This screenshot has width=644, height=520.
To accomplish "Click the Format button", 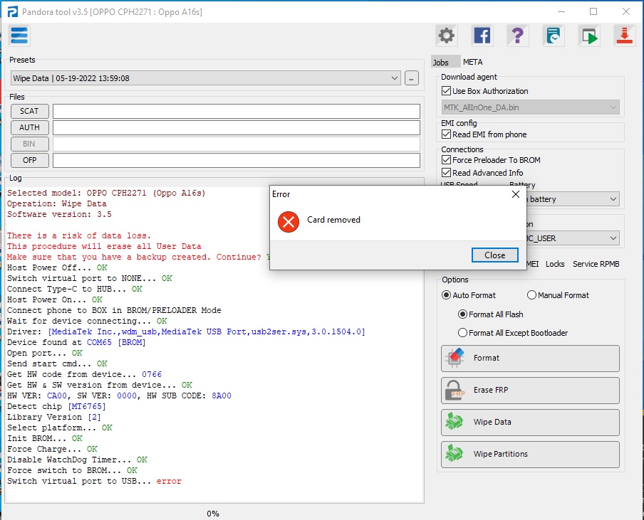I will pos(530,358).
